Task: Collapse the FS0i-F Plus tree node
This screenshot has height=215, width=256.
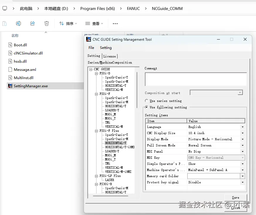Action: pos(96,131)
